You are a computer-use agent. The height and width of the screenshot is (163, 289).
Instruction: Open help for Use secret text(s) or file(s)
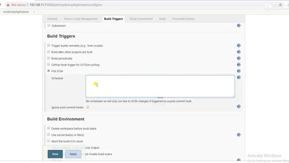click(x=239, y=135)
